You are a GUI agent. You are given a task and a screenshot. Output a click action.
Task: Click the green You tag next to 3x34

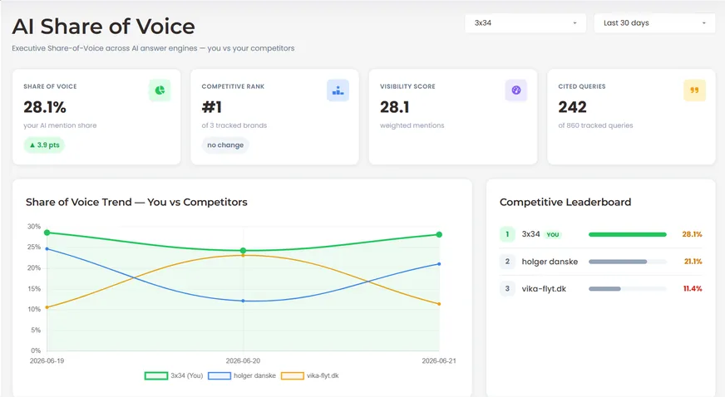(x=553, y=234)
